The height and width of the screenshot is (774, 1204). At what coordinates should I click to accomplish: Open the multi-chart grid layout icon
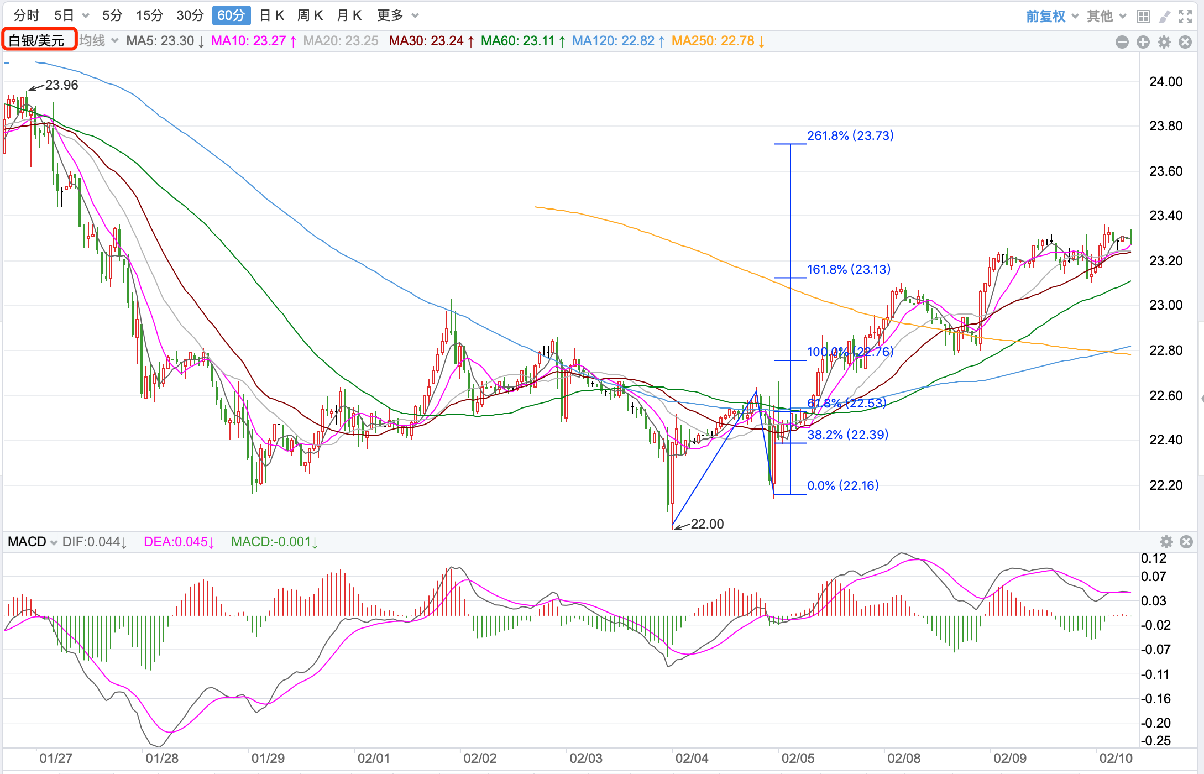(x=1143, y=16)
